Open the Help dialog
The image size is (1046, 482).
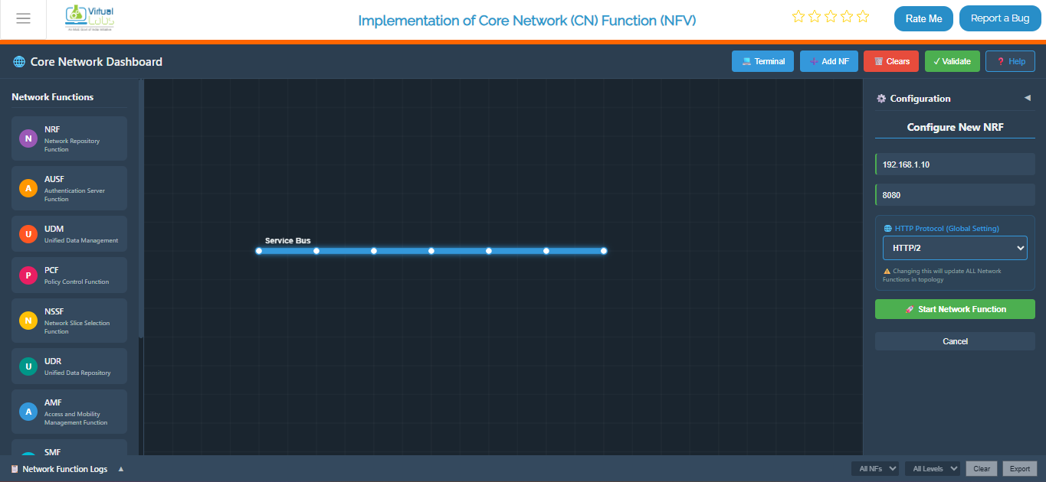pyautogui.click(x=1010, y=61)
